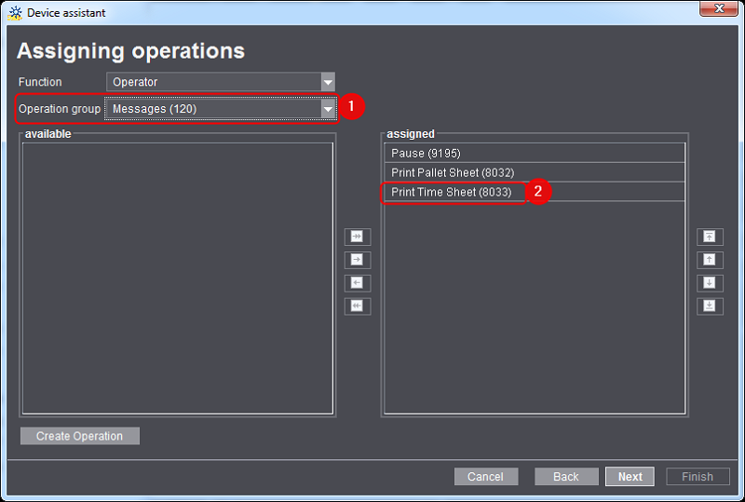745x502 pixels.
Task: Click the Create Operation button
Action: click(x=80, y=436)
